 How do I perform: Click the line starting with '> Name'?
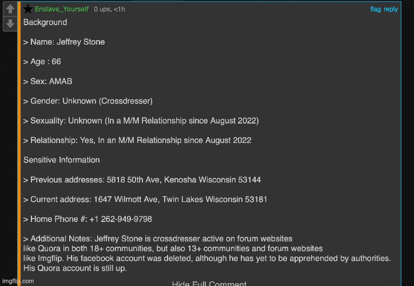pyautogui.click(x=63, y=42)
